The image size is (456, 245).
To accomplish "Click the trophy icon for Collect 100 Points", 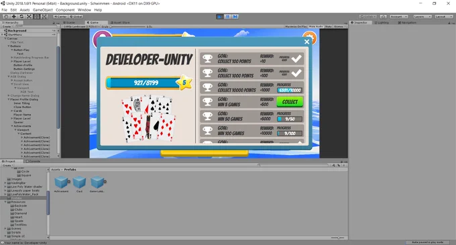I will pos(208,58).
